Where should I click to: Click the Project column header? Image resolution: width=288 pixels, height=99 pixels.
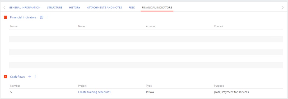pyautogui.click(x=82, y=86)
